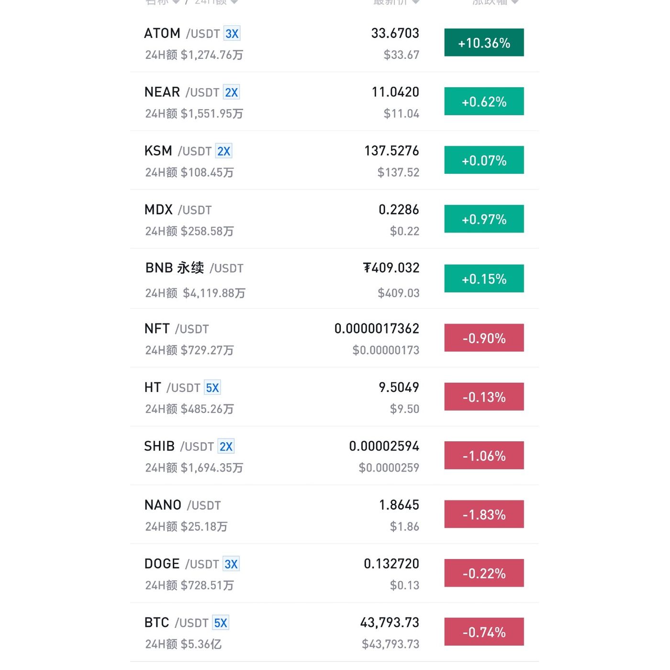Image resolution: width=670 pixels, height=670 pixels.
Task: Click the 3X leverage badge beside DOGE
Action: [231, 564]
